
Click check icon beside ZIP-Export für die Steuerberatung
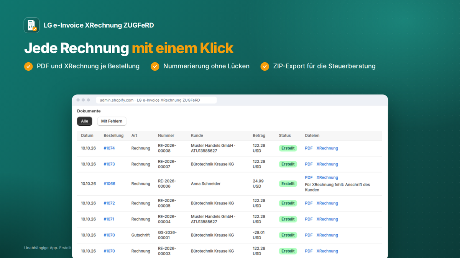click(265, 67)
